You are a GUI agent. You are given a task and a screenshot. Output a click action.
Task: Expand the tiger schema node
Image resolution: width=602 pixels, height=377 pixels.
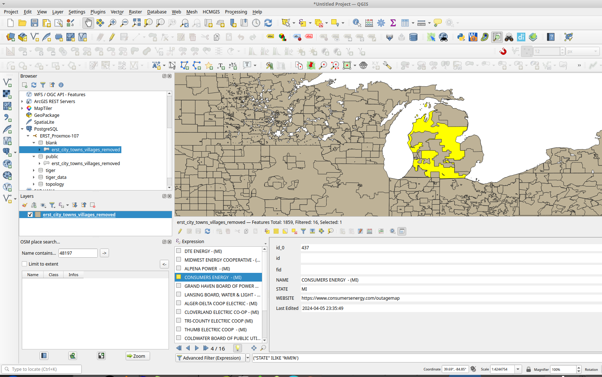[34, 171]
